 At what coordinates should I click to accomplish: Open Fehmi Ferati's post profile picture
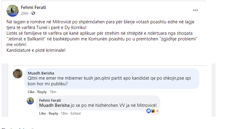[x=13, y=11]
